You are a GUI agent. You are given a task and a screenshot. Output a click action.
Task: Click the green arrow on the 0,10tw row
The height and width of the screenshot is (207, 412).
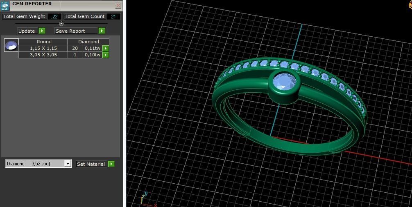106,55
